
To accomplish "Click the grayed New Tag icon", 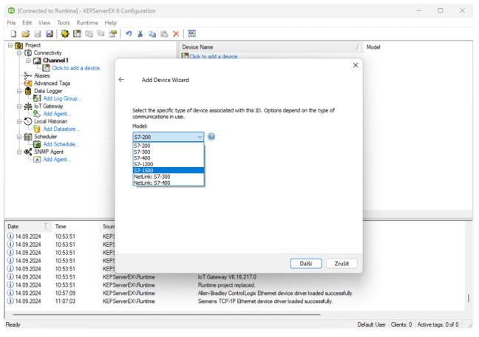I will coord(101,34).
